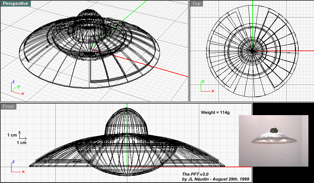Click the Perspective viewport title label
The height and width of the screenshot is (183, 314).
point(16,4)
